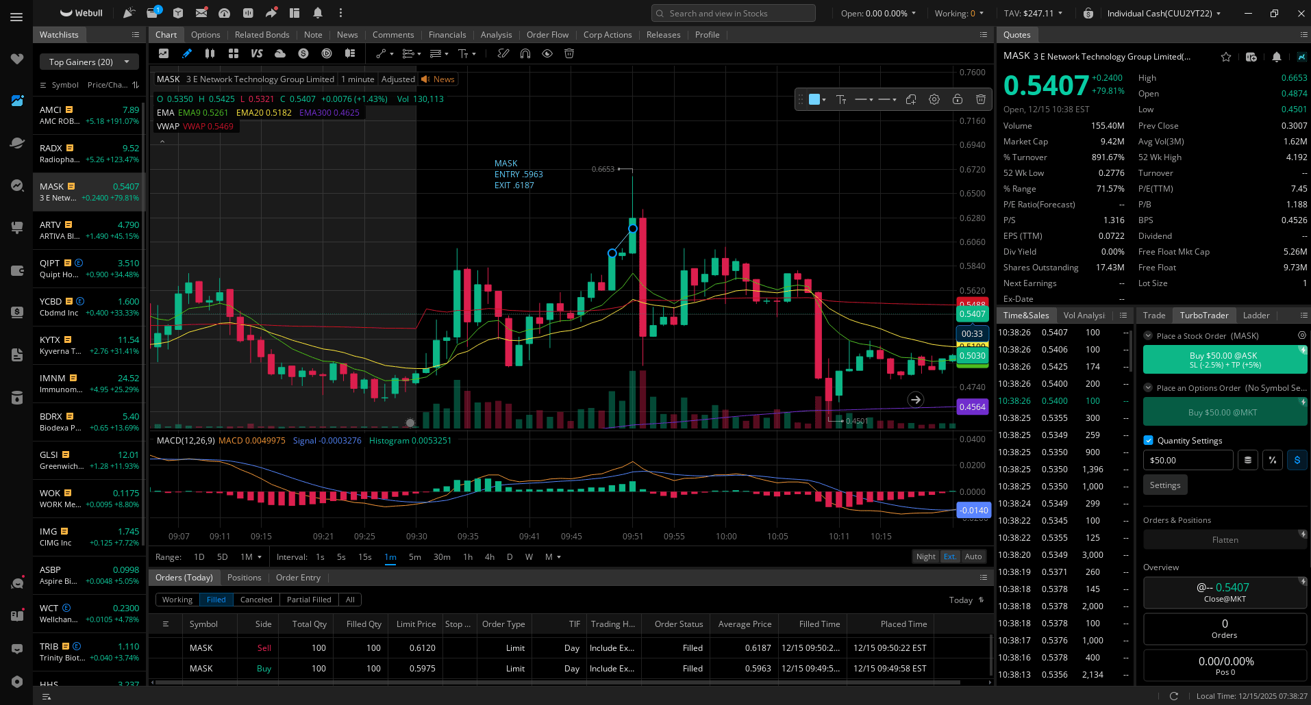Open the account selector Individual Cash dropdown
This screenshot has height=705, width=1311.
[1164, 13]
